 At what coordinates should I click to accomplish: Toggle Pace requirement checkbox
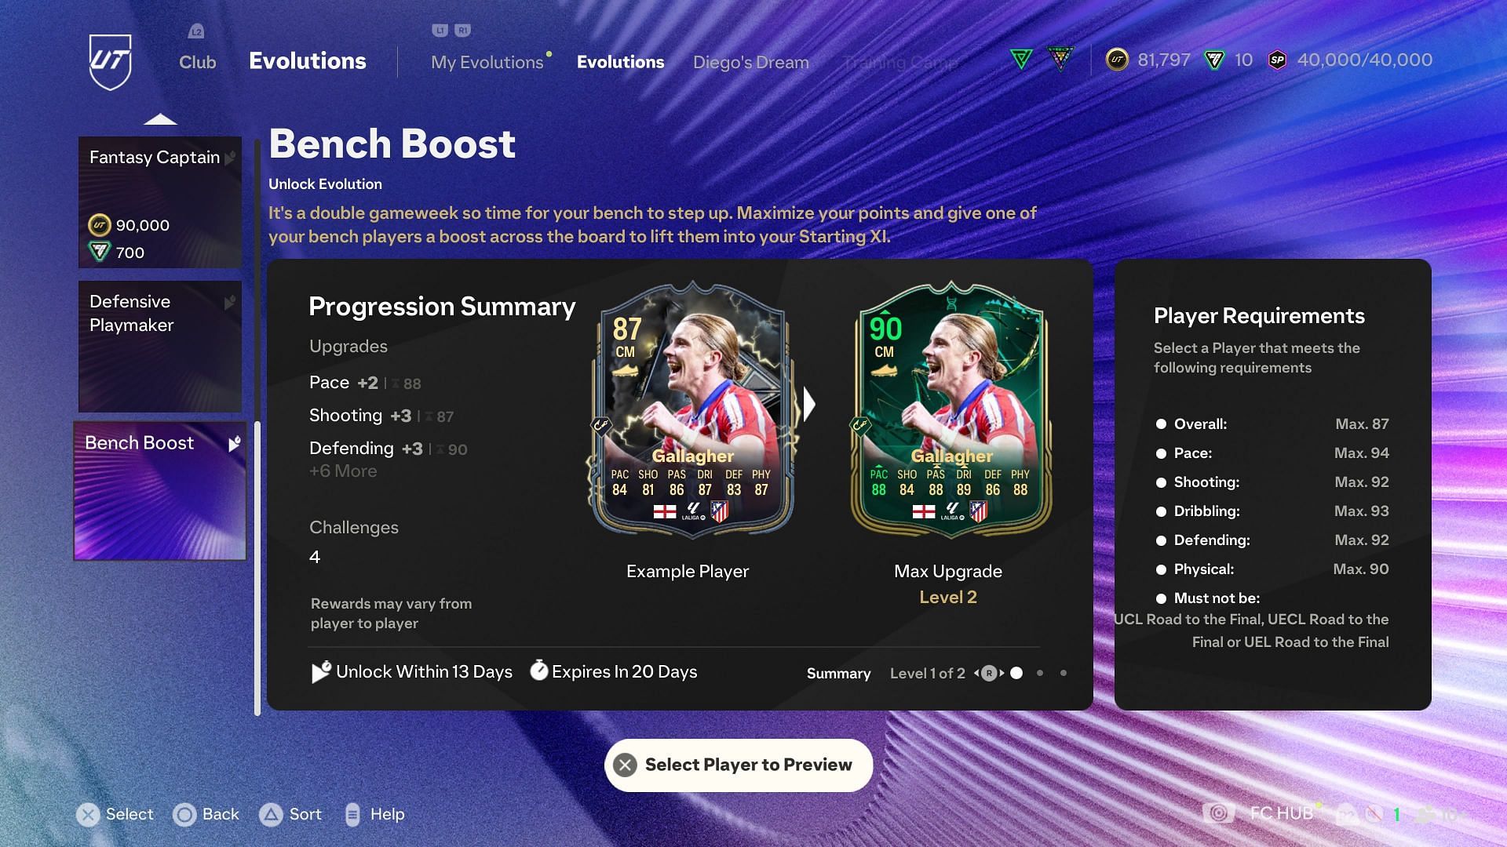(x=1162, y=452)
